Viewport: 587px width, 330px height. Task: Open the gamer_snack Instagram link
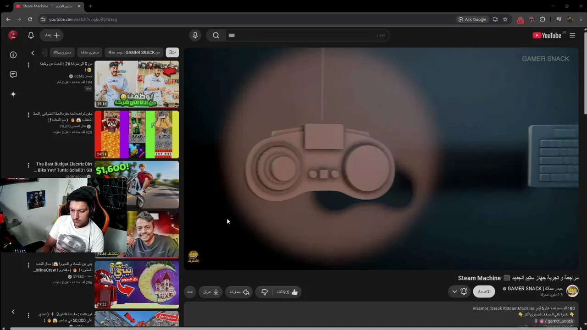[x=558, y=321]
